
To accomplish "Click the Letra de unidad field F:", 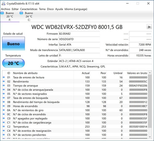I will click(x=79, y=56).
